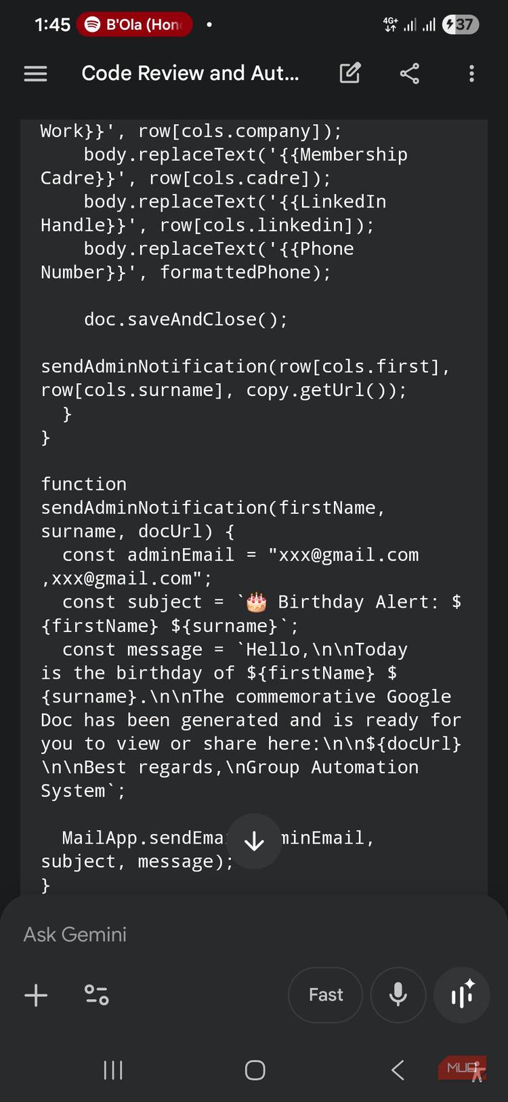The width and height of the screenshot is (508, 1102).
Task: Go back using the back navigation button
Action: click(x=397, y=1069)
